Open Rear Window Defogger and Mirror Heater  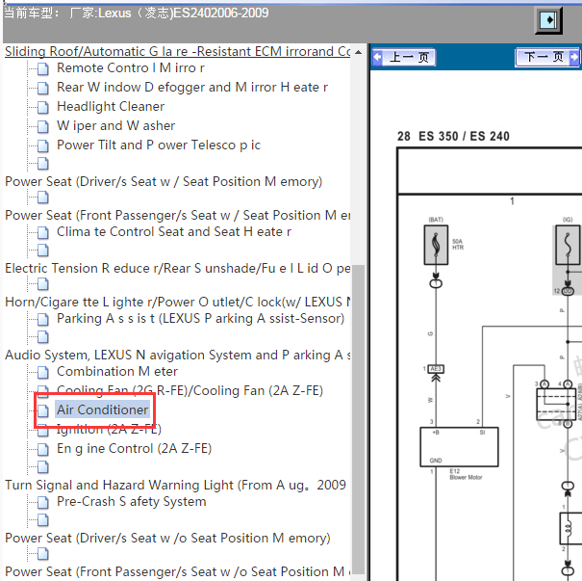point(191,88)
